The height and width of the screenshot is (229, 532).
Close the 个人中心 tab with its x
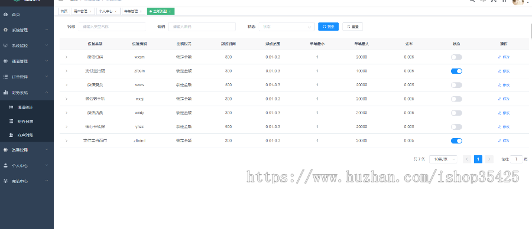(115, 12)
